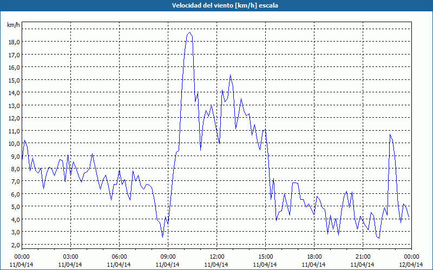This screenshot has height=270, width=433.
Task: Pick the '7,0' y-axis label
Action: [16, 181]
